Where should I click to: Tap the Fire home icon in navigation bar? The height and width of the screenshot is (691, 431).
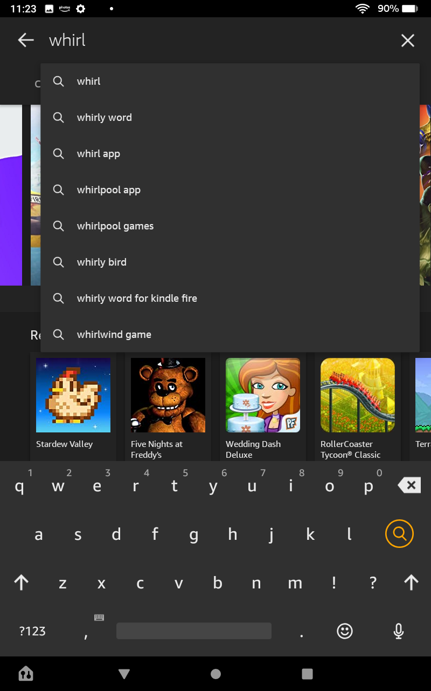pyautogui.click(x=25, y=673)
